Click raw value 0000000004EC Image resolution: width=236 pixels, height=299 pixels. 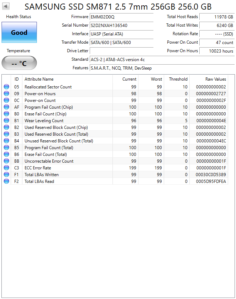pos(211,141)
